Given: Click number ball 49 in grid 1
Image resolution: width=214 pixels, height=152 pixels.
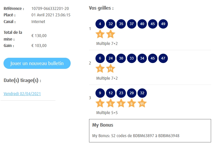Looking at the screenshot, I should [163, 24].
